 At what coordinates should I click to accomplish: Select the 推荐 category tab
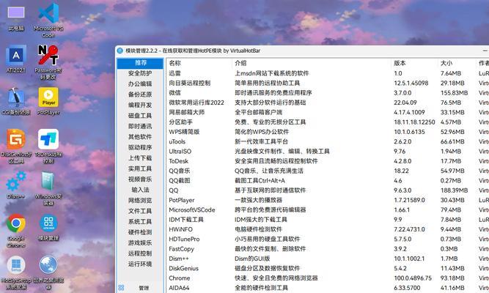140,63
